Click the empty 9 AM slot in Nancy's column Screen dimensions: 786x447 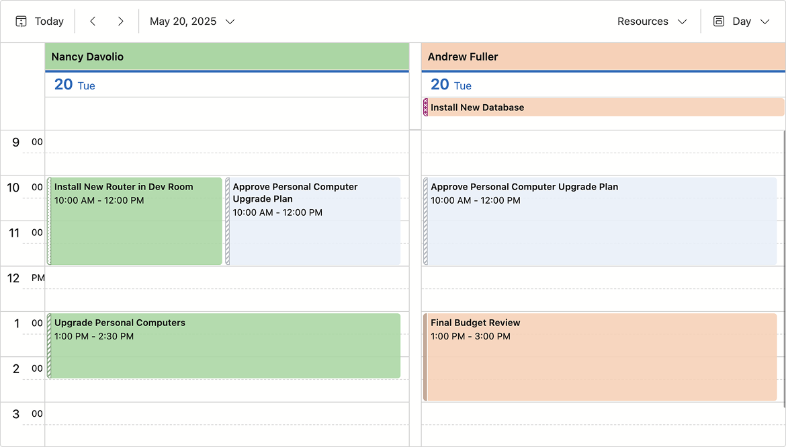227,151
